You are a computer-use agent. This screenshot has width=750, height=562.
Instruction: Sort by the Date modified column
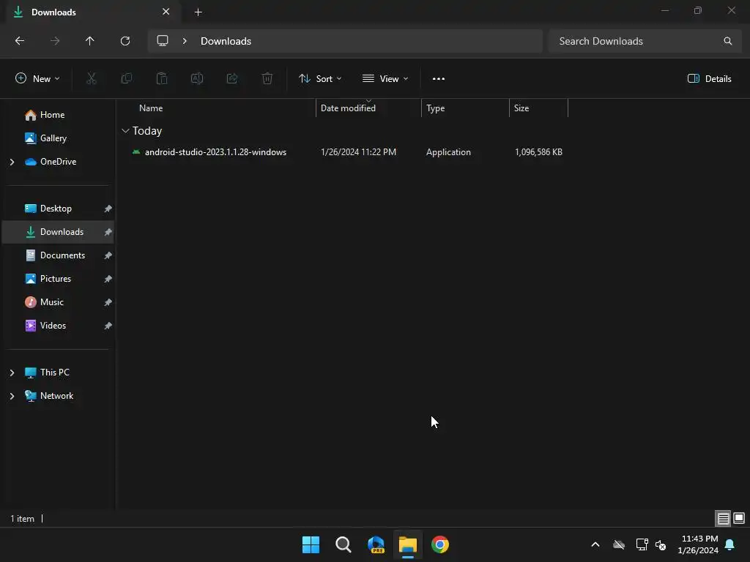pos(348,108)
